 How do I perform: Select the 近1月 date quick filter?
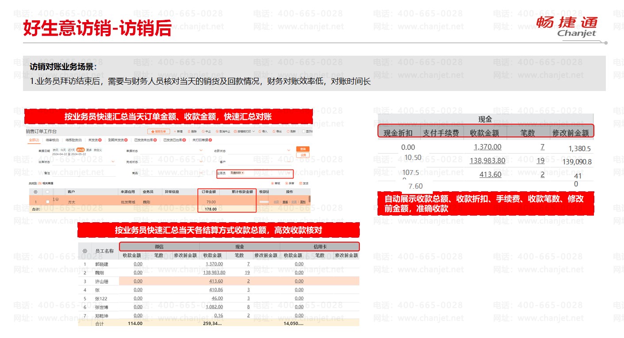pos(80,150)
